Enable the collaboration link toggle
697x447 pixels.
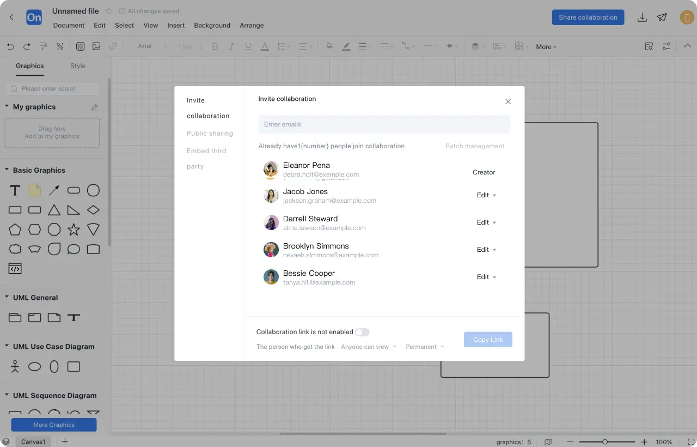click(362, 332)
